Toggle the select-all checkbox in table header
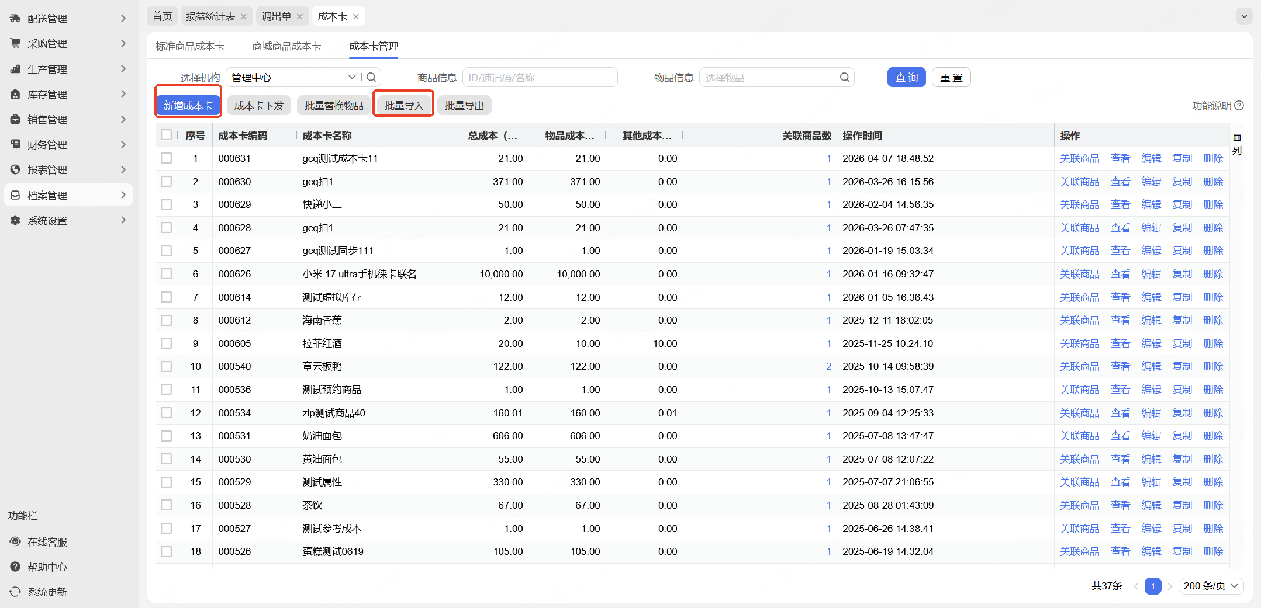 167,135
